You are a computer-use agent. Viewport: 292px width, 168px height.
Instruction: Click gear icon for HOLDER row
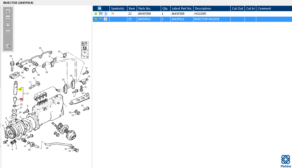96,14
